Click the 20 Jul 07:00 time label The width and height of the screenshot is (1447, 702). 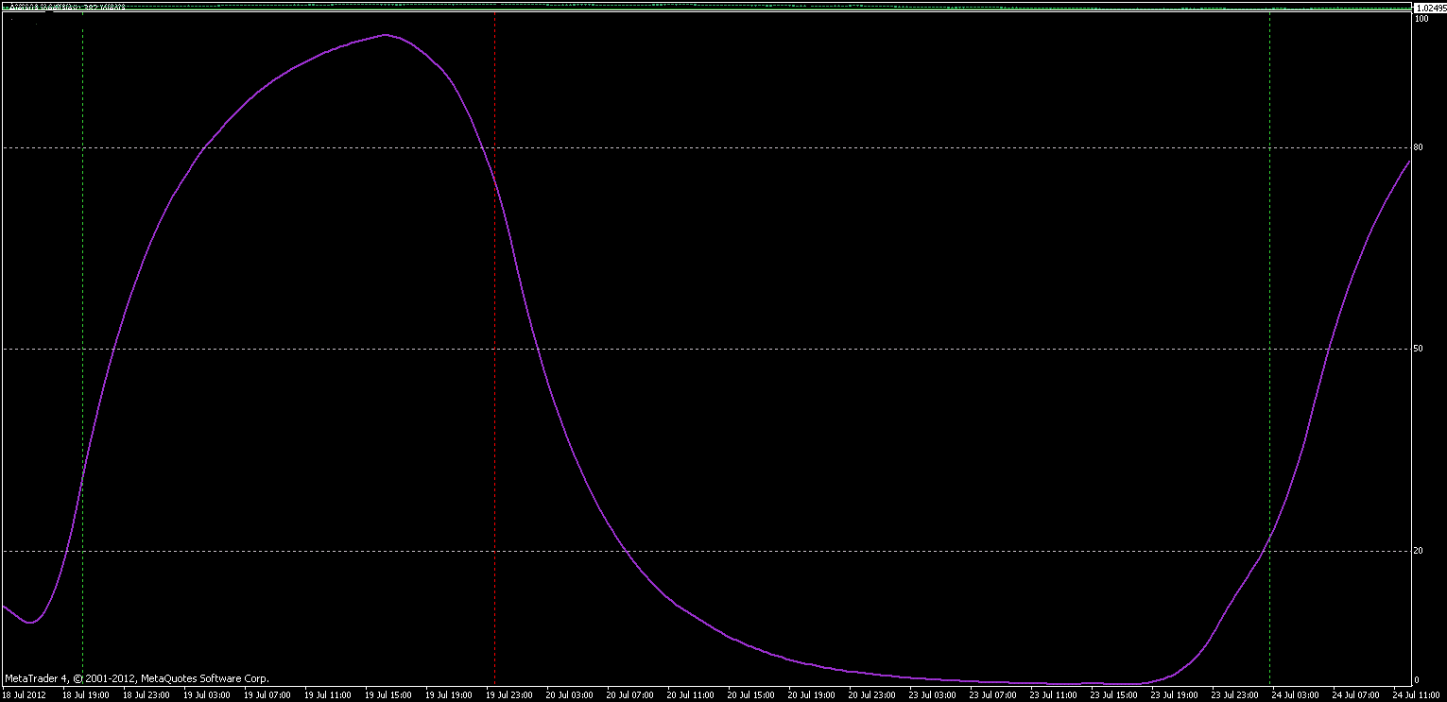click(630, 695)
